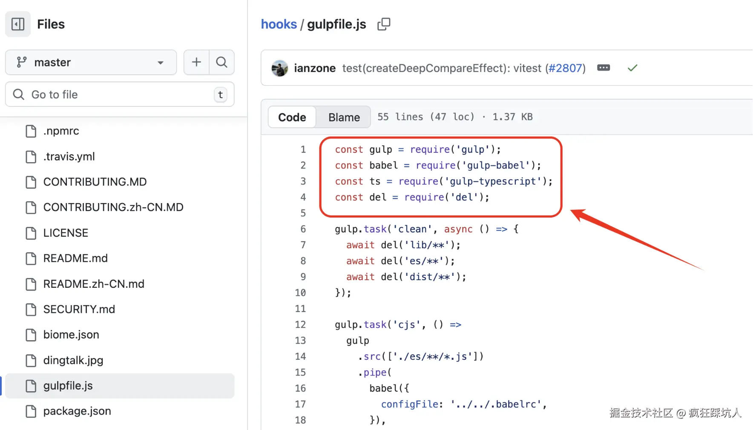Copy the file path with copy icon
Viewport: 753px width, 430px height.
[x=384, y=24]
